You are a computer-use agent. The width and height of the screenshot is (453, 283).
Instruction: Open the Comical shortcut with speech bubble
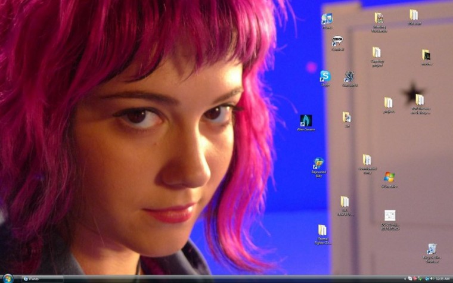(337, 43)
